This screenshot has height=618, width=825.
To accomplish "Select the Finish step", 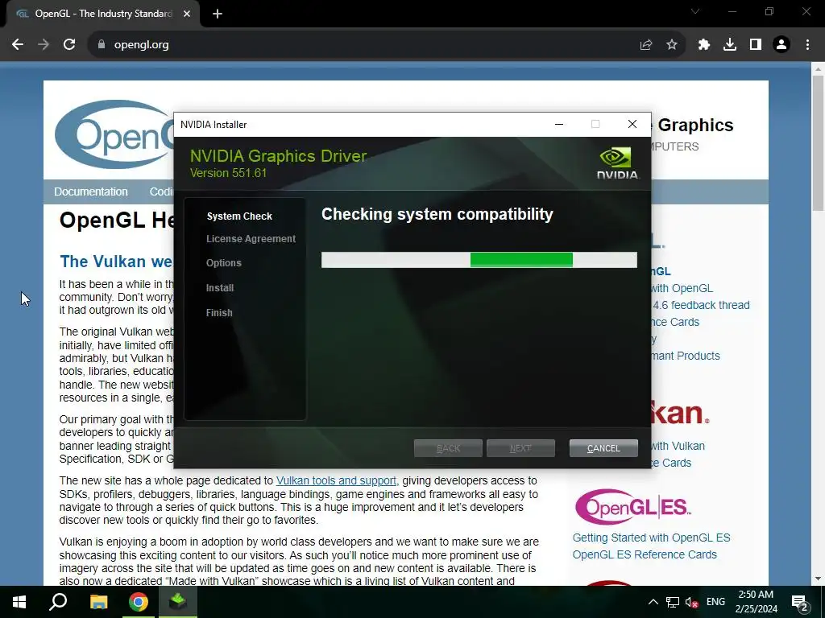I will pyautogui.click(x=219, y=313).
